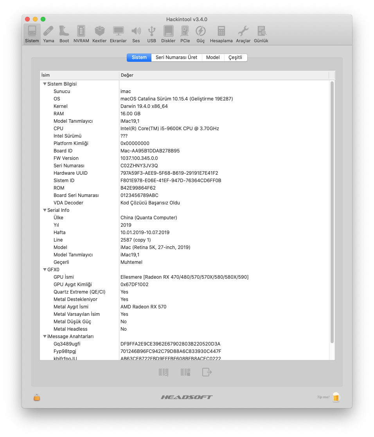Click the Ses audio speaker icon

tap(136, 34)
